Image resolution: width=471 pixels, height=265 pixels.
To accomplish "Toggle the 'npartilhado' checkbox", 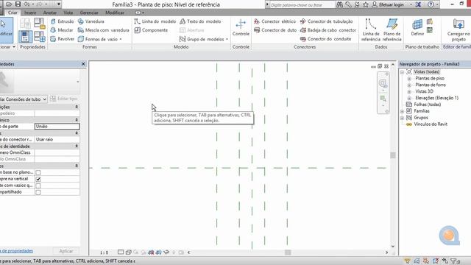I will click(x=38, y=192).
